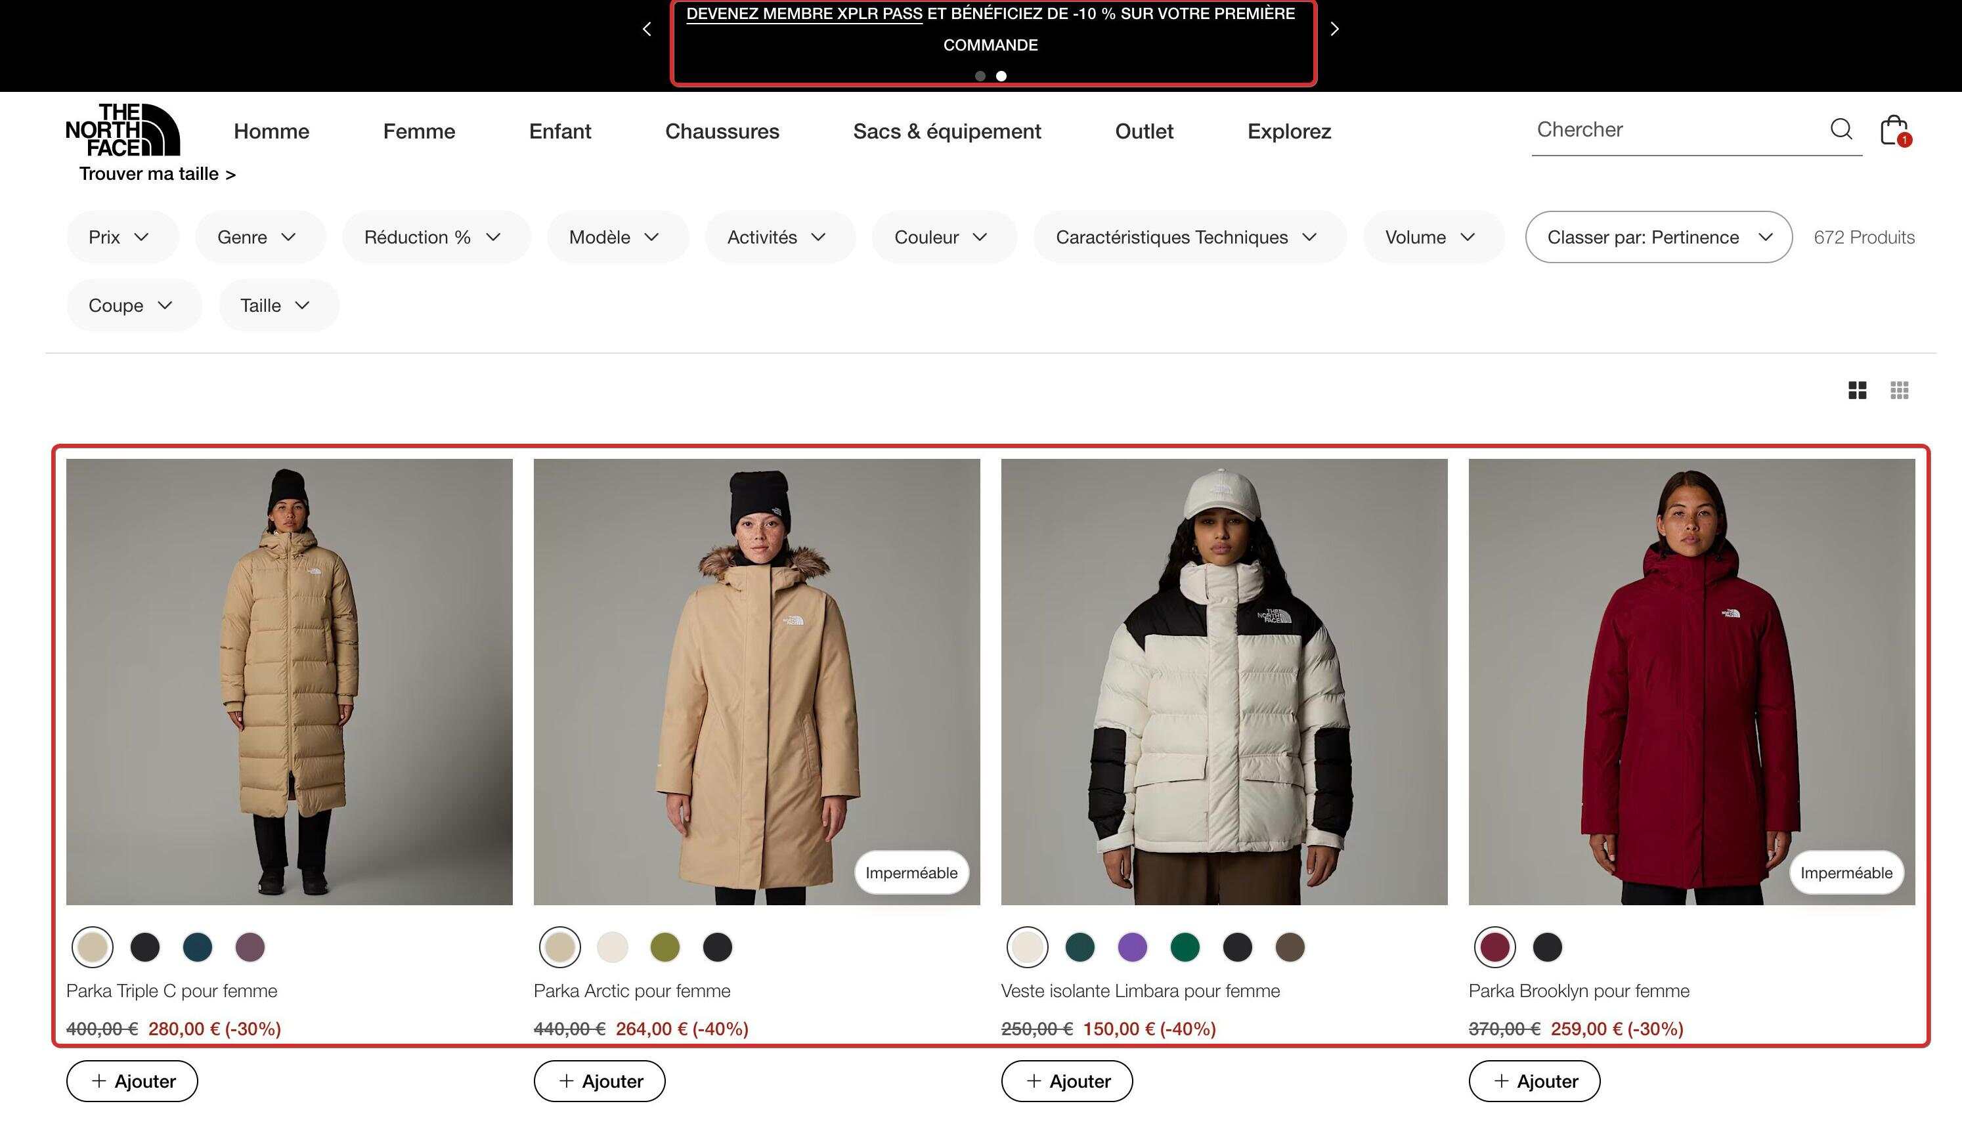Screen dimensions: 1962x1133
Task: Open the Volume filter
Action: coord(1433,236)
